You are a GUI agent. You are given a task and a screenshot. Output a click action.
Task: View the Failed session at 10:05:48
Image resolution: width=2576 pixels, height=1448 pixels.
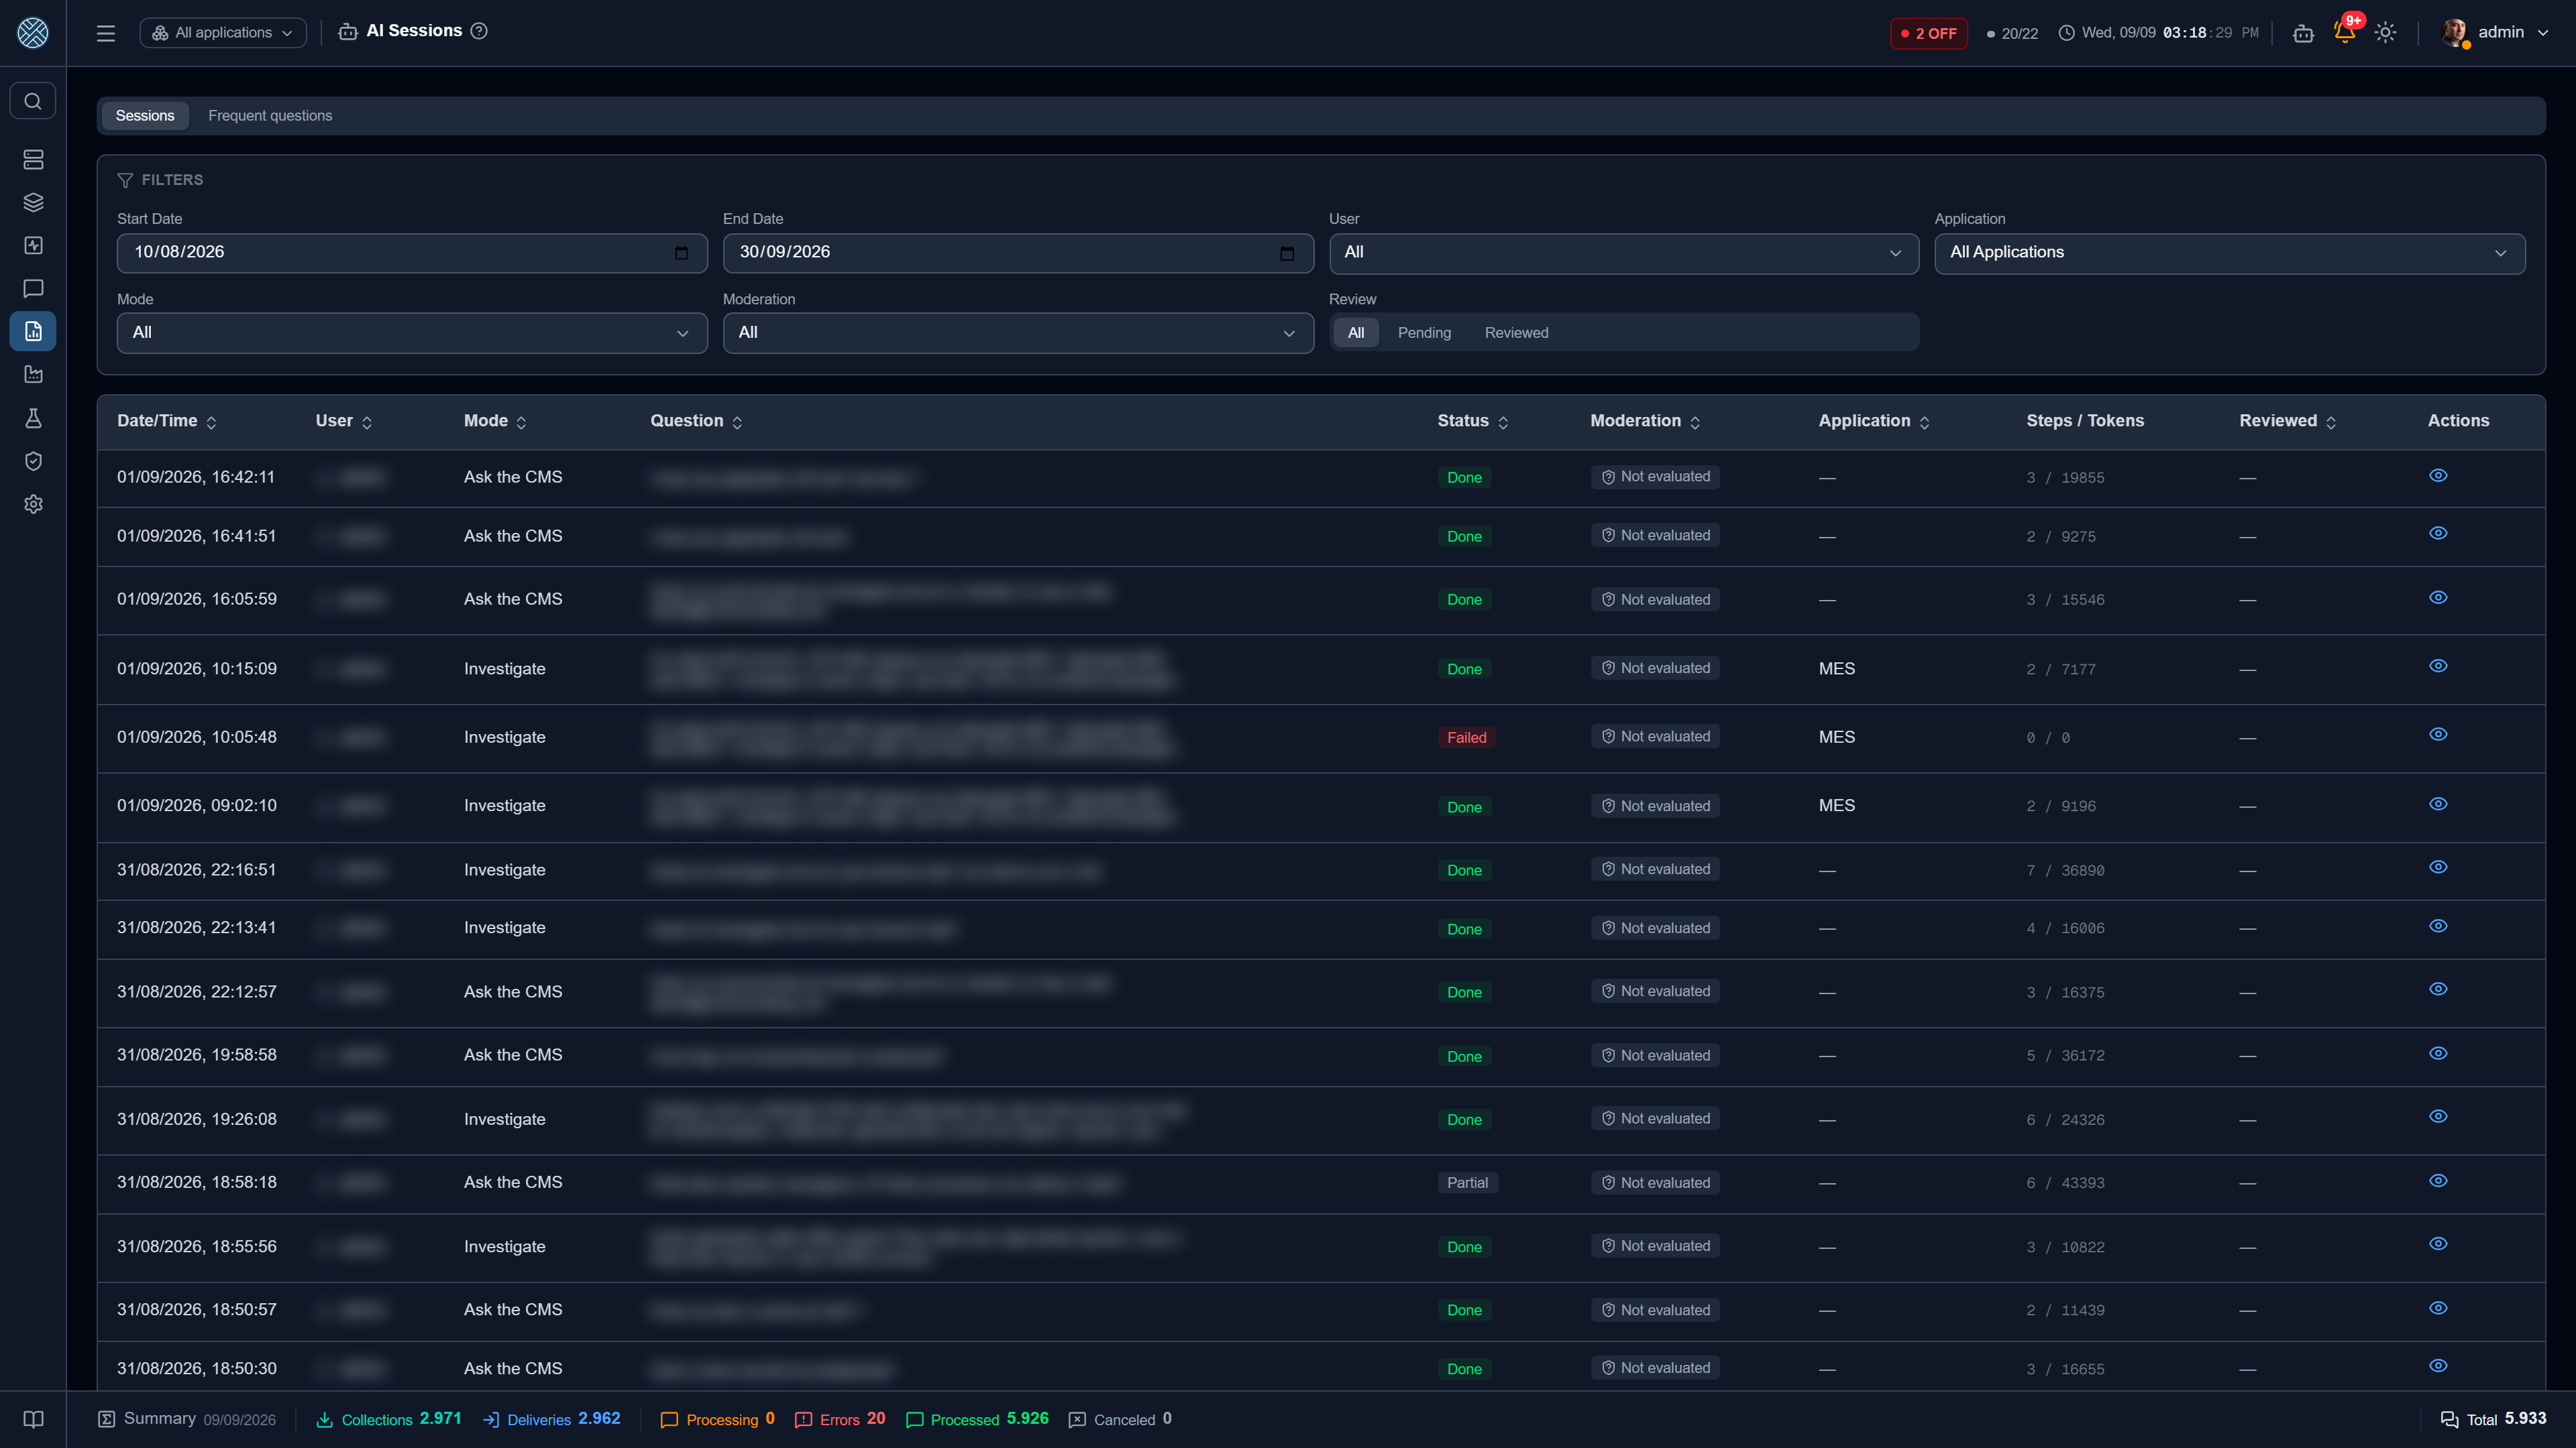(x=2438, y=735)
